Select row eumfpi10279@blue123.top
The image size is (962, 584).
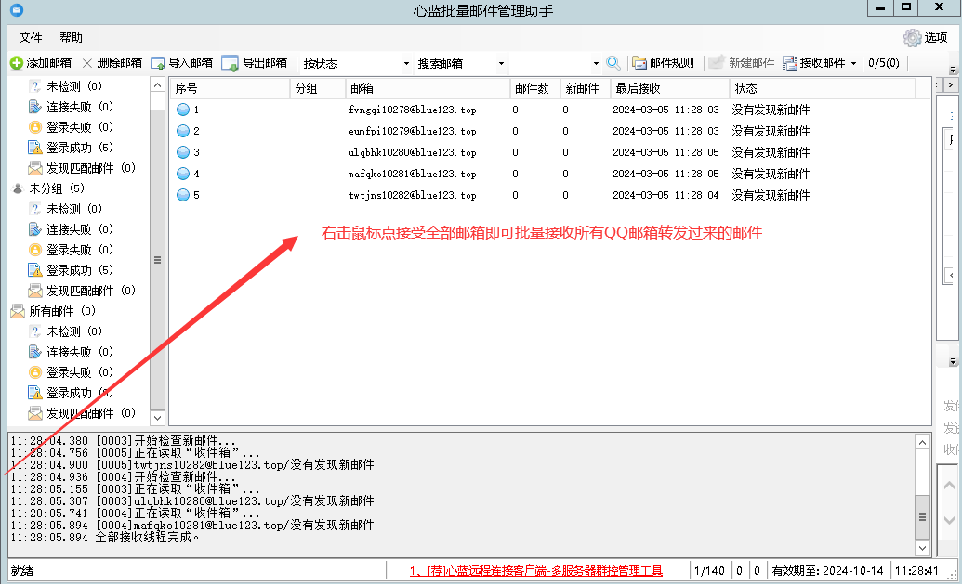549,131
